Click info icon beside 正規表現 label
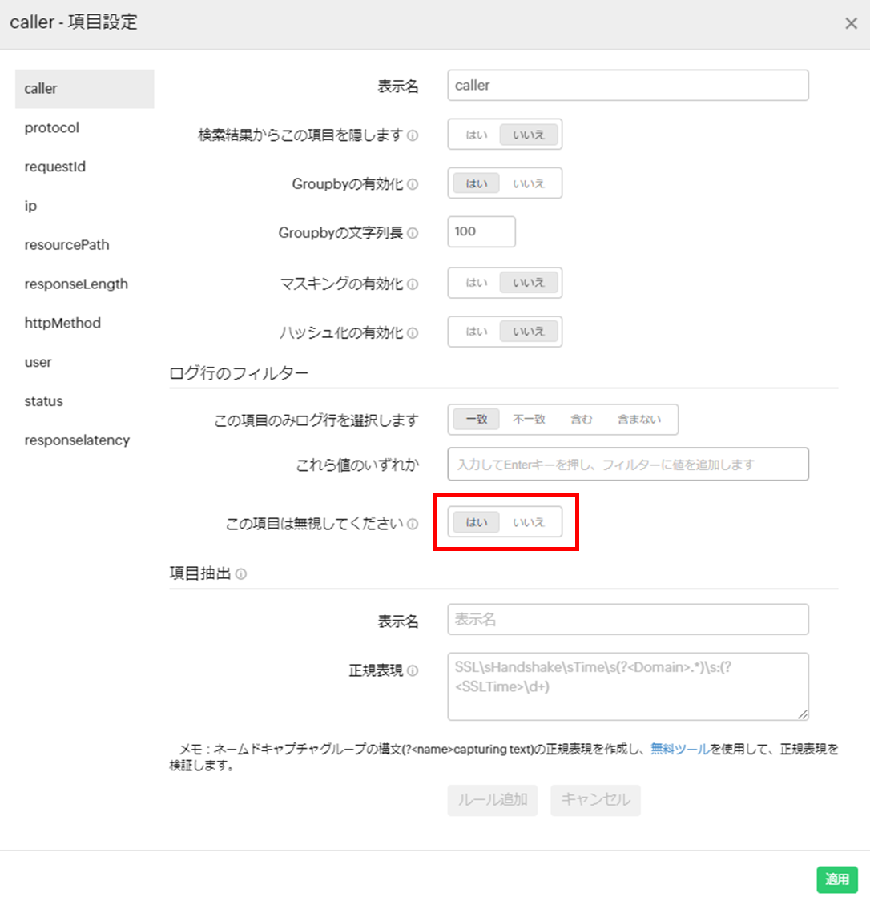Screen dimensions: 870x901 413,671
